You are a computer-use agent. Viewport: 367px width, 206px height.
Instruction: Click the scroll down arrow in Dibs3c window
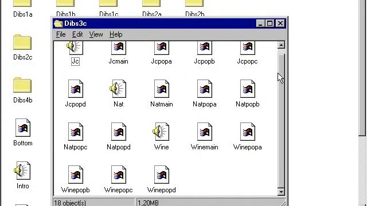tap(281, 192)
